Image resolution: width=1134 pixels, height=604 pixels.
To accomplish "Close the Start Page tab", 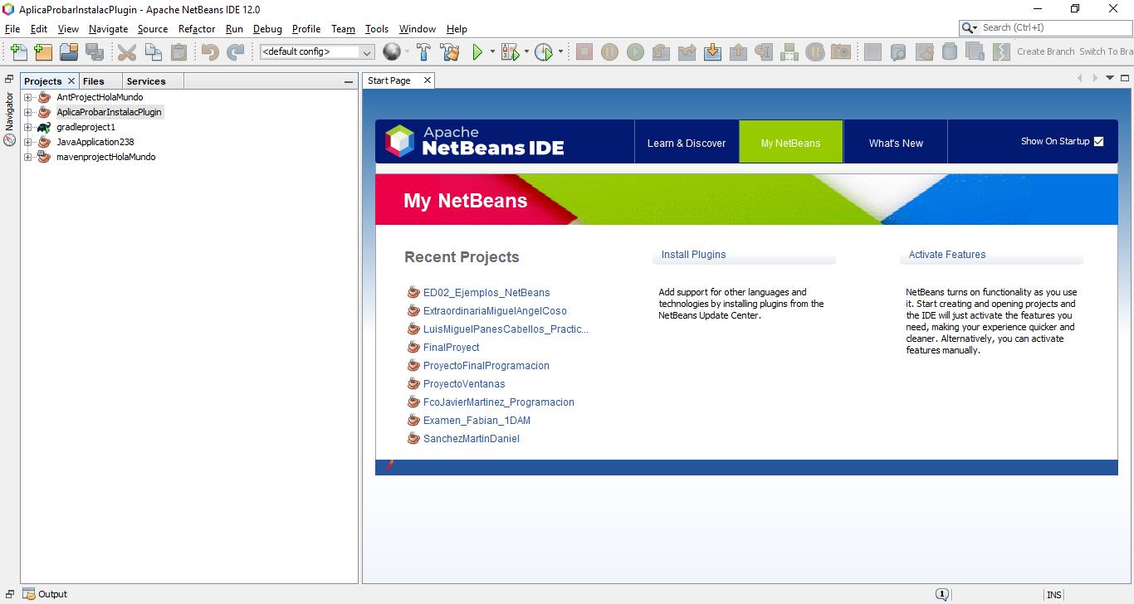I will click(x=428, y=80).
